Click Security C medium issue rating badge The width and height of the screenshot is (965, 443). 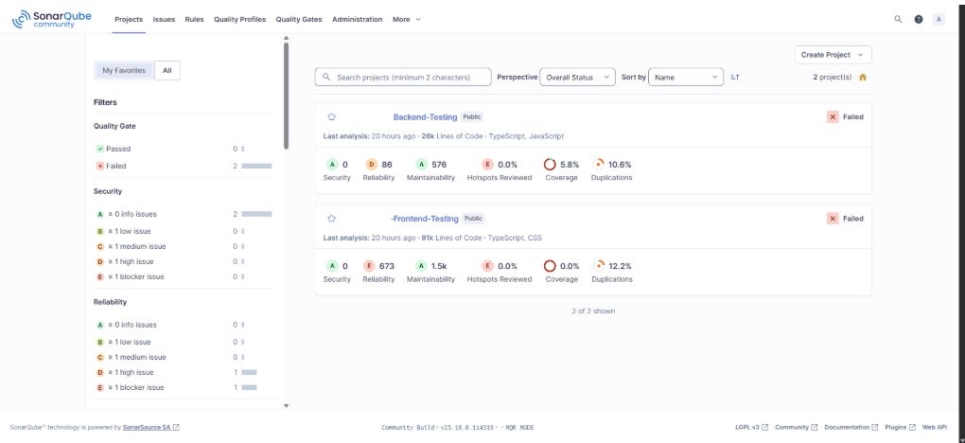coord(100,246)
